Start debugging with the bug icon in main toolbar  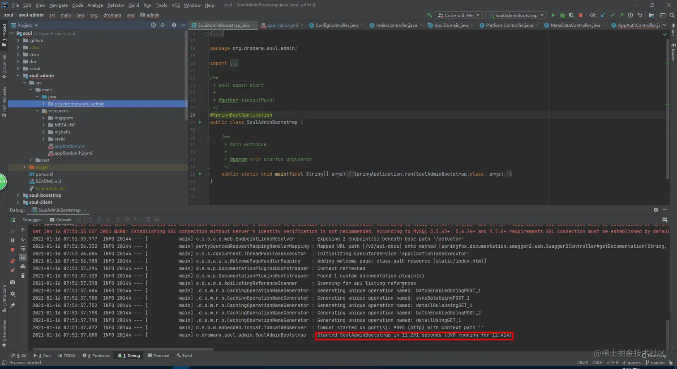pos(562,15)
